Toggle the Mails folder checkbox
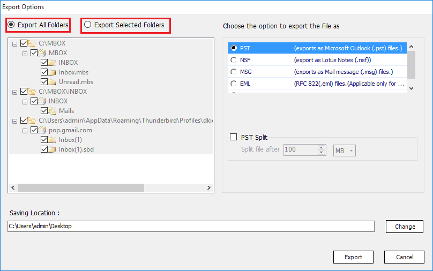Image resolution: width=433 pixels, height=271 pixels. tap(44, 111)
